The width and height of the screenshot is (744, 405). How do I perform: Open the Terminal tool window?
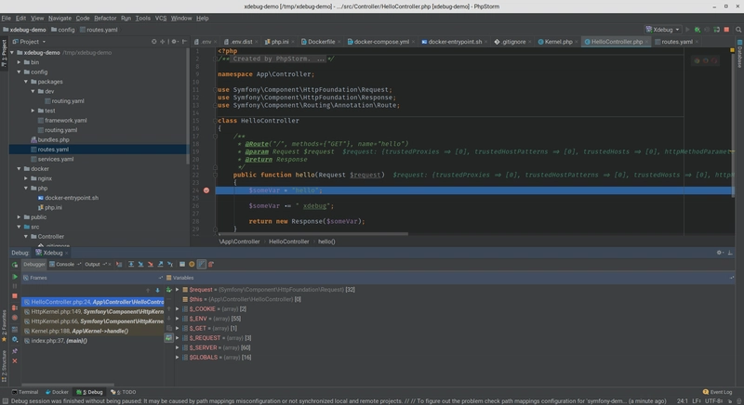[25, 392]
